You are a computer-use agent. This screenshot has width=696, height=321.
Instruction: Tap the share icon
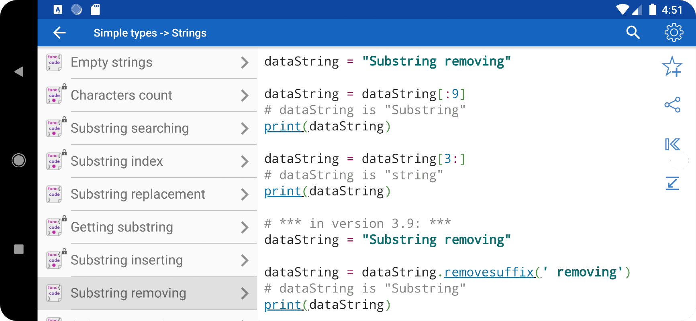pyautogui.click(x=672, y=105)
